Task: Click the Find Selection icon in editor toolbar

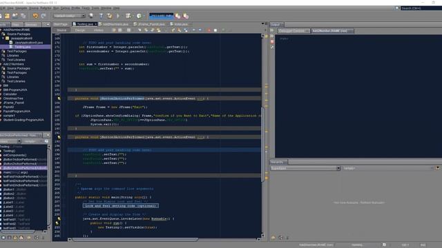Action: point(140,30)
